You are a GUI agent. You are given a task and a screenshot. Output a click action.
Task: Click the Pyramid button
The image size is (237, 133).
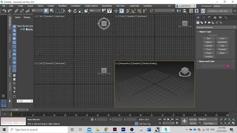click(x=222, y=49)
